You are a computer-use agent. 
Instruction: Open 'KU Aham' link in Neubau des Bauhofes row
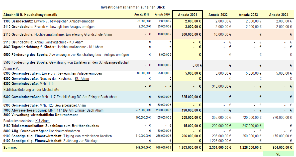(82, 79)
